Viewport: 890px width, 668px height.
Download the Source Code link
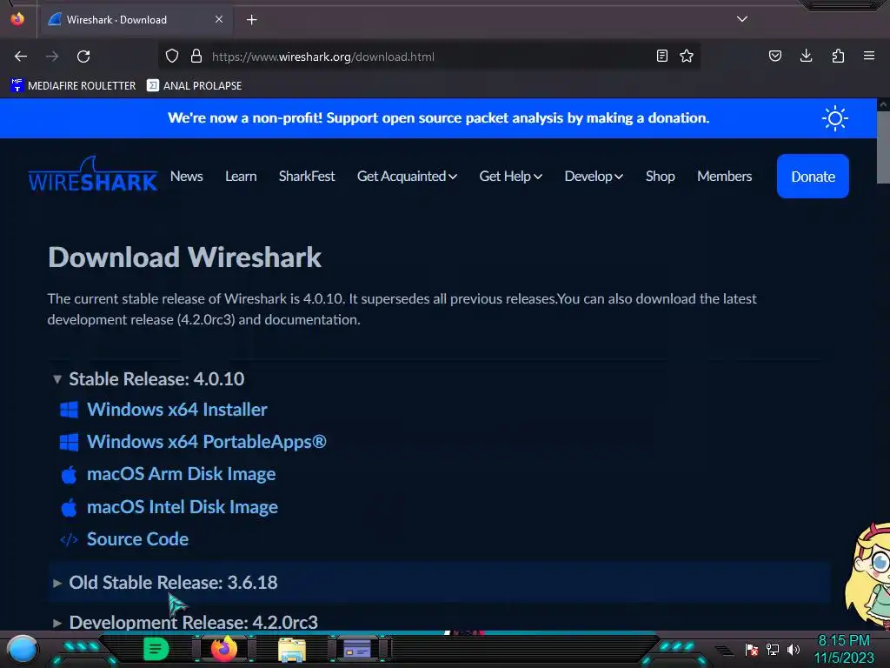[137, 539]
